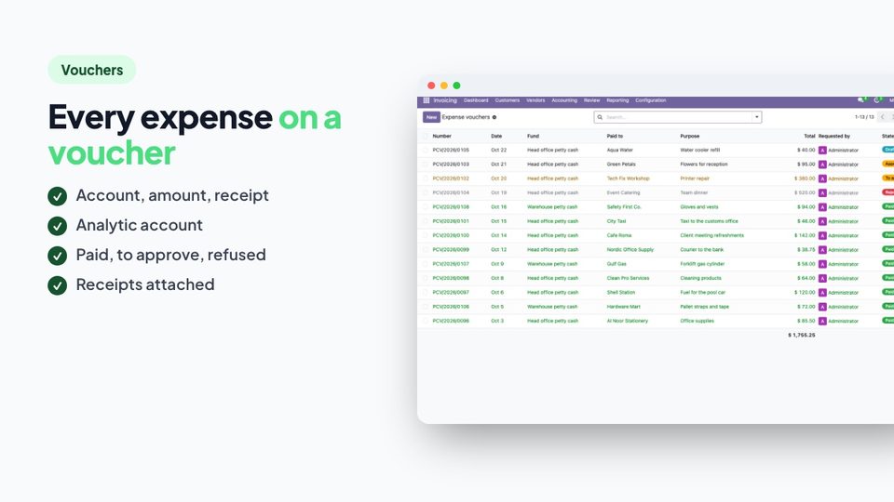Open the Review menu
This screenshot has width=894, height=502.
click(592, 100)
